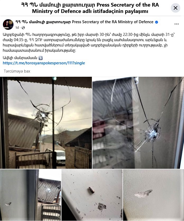This screenshot has width=184, height=221.
Task: Click the blue verified badge
Action: [157, 22]
